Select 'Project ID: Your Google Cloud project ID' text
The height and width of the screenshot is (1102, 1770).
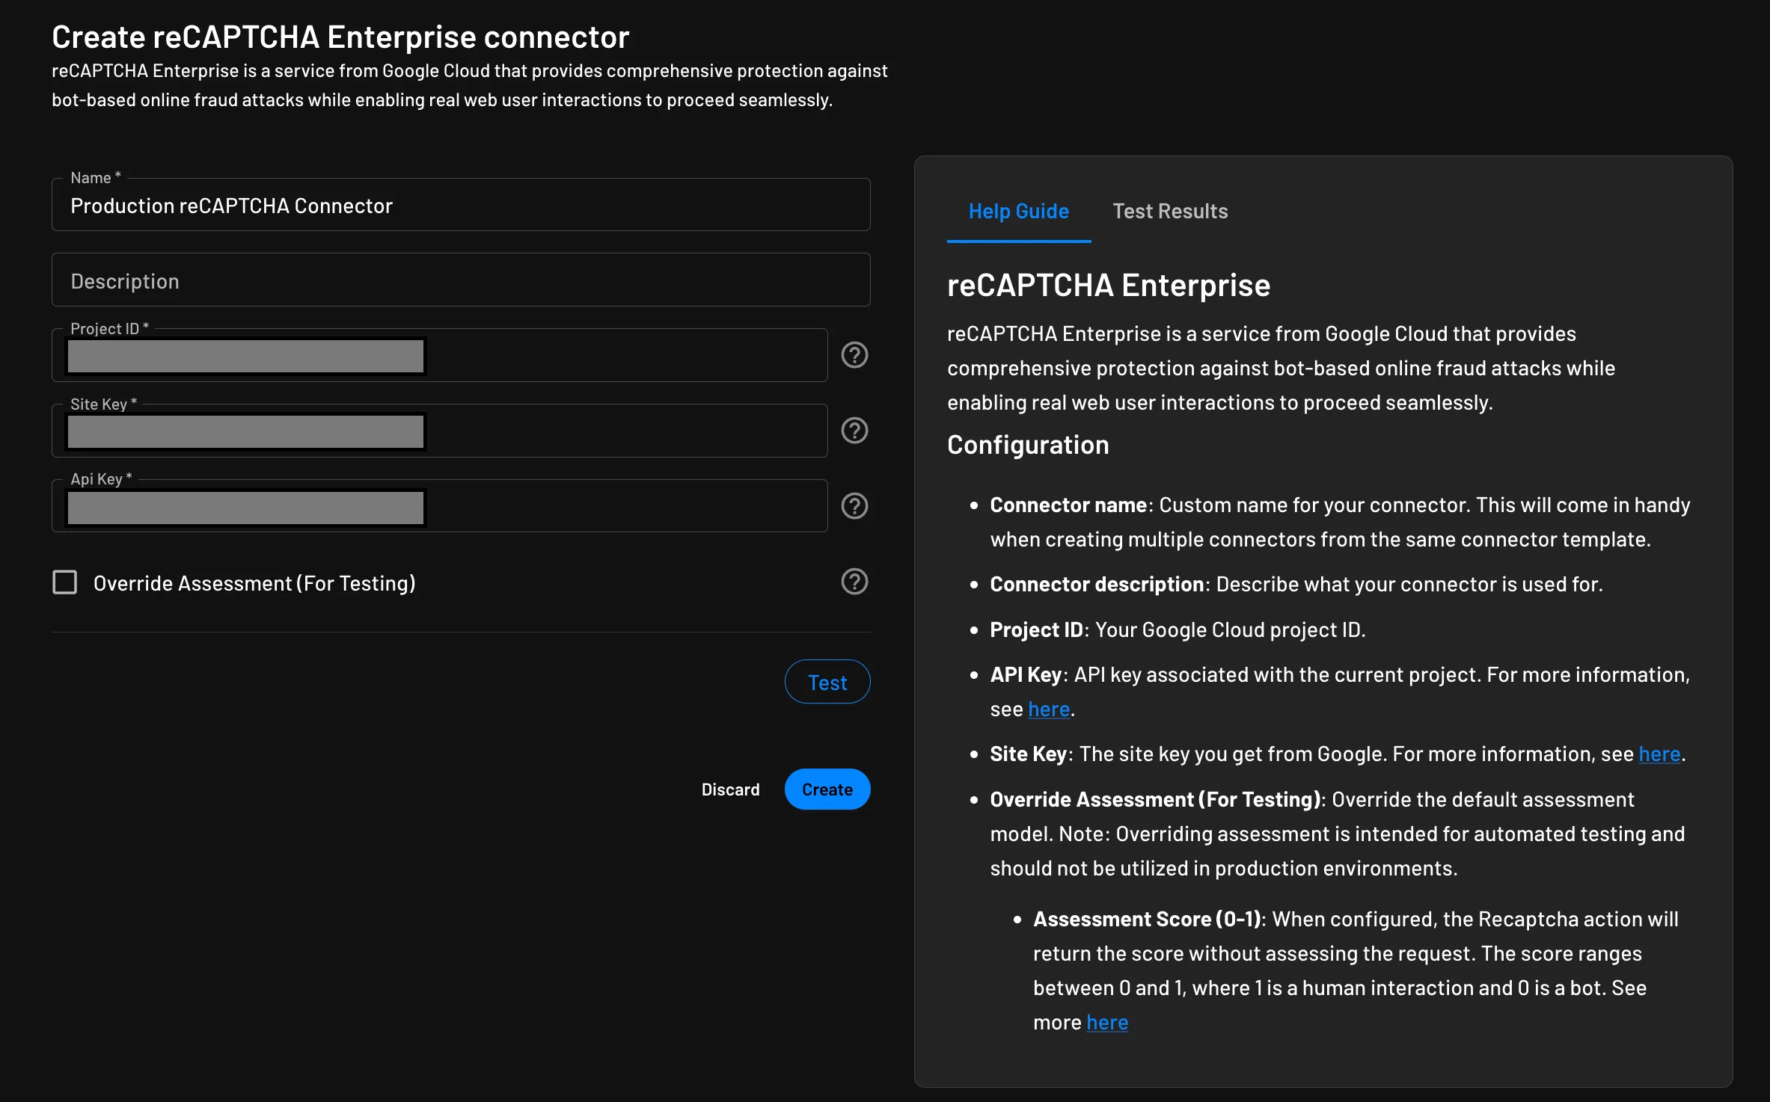1178,630
